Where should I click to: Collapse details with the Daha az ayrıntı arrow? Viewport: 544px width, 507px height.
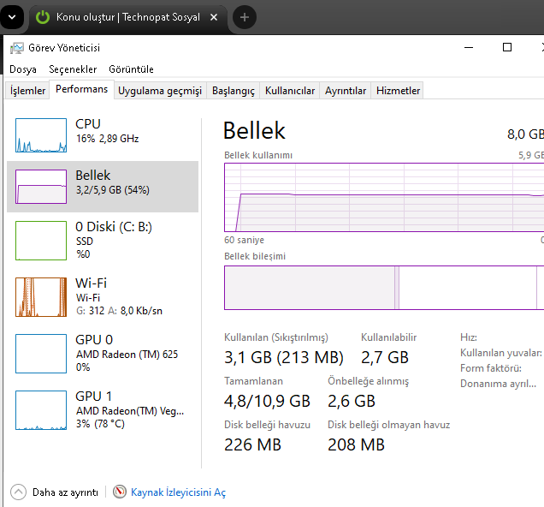[18, 492]
